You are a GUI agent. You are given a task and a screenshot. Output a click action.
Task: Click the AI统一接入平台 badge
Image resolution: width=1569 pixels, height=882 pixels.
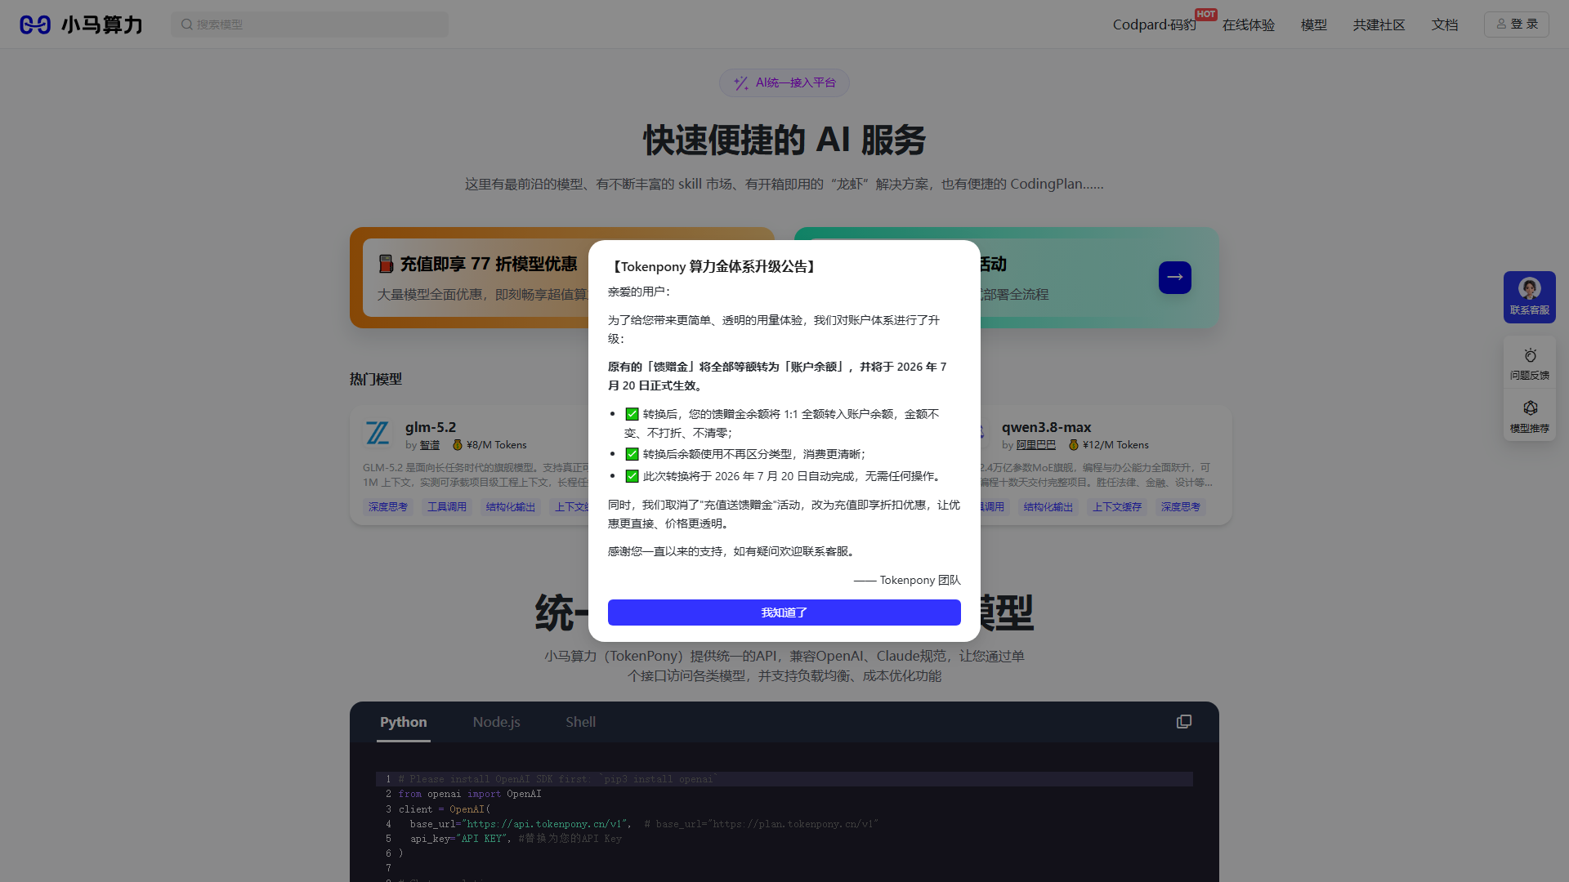[x=784, y=82]
